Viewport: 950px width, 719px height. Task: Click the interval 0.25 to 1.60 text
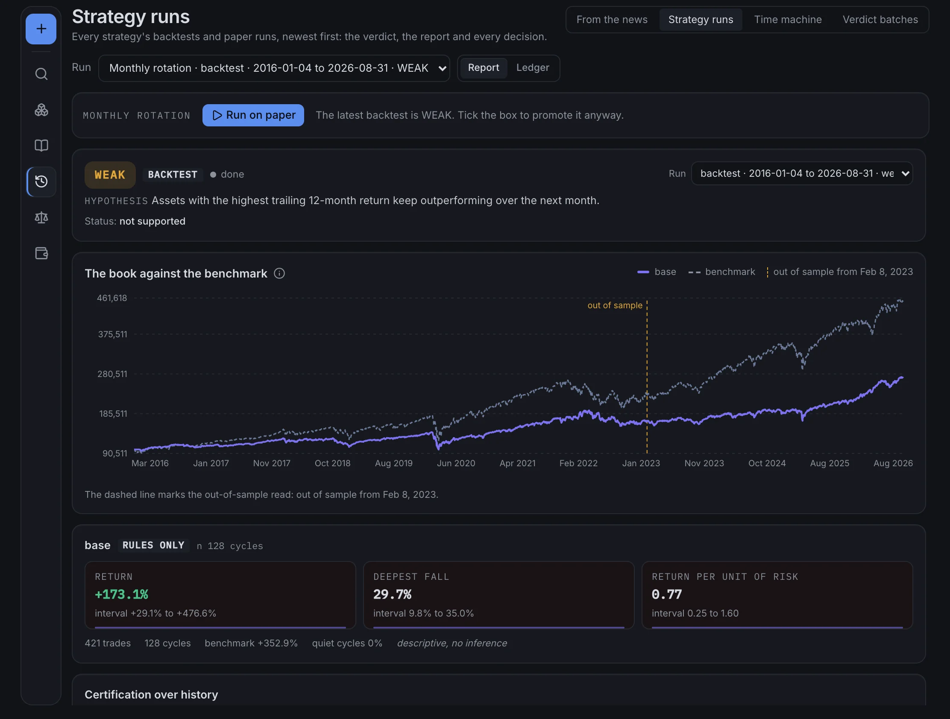click(695, 613)
